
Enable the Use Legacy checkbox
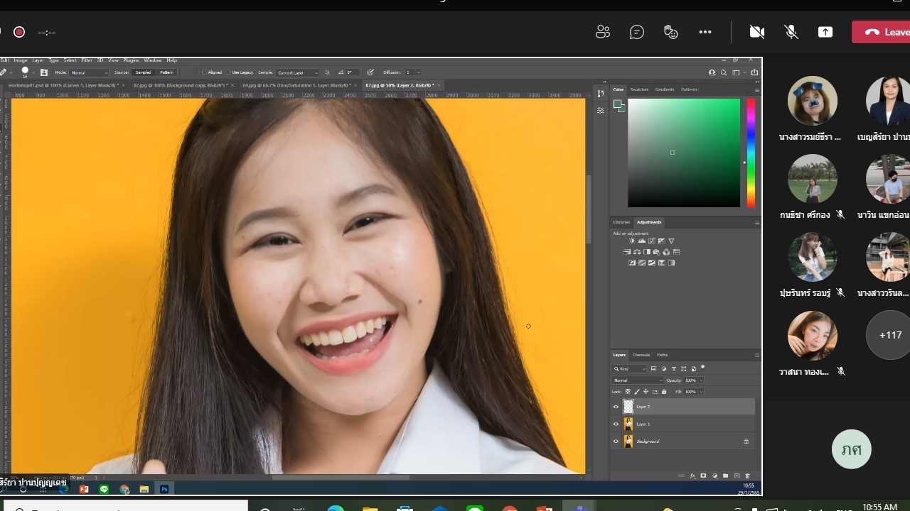(x=228, y=72)
